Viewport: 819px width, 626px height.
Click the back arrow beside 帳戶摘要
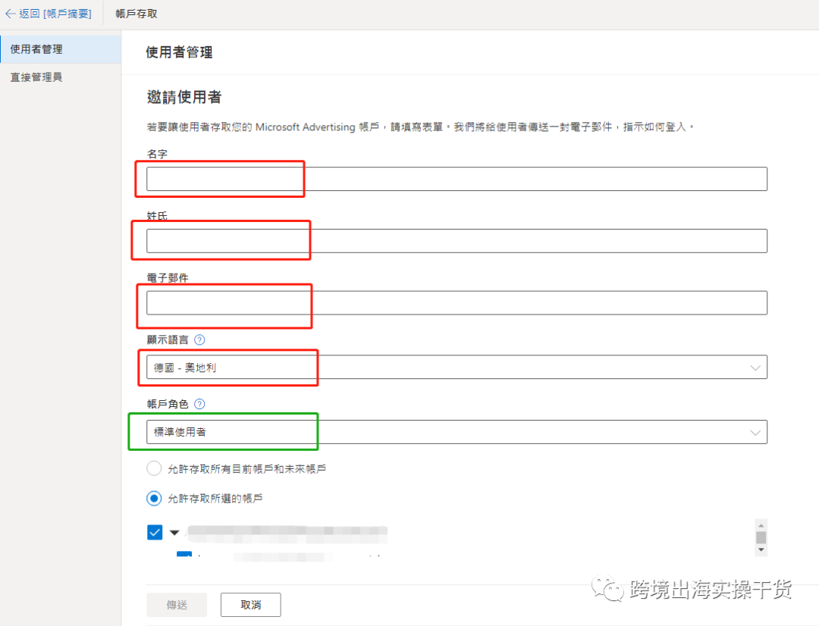tap(9, 13)
